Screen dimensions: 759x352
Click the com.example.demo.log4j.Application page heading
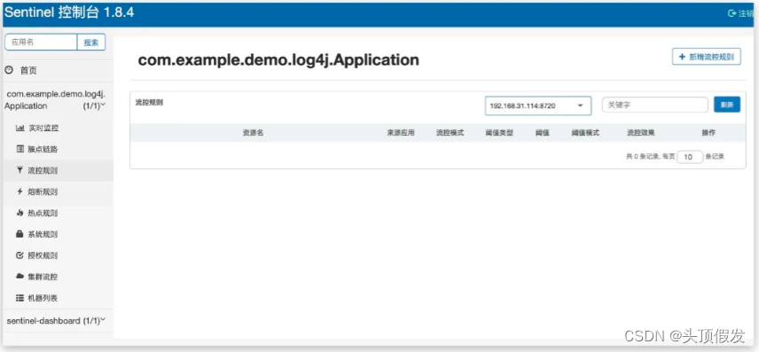(x=278, y=59)
